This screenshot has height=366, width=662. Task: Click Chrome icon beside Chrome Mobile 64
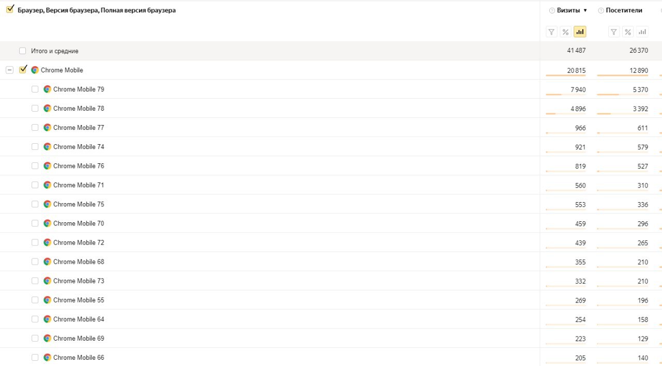pyautogui.click(x=47, y=318)
